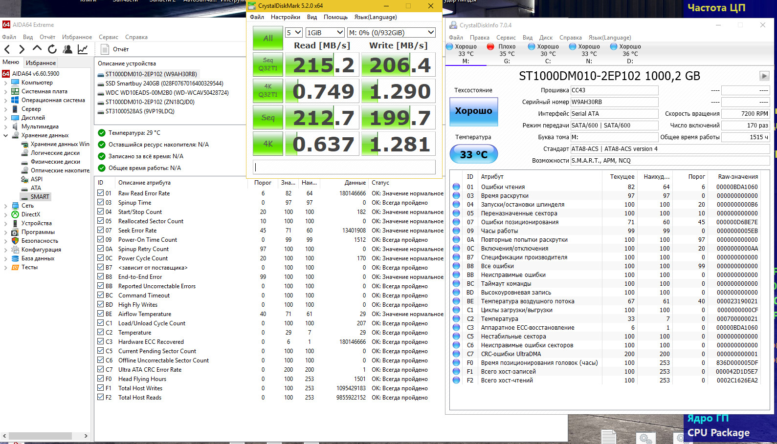Image resolution: width=777 pixels, height=444 pixels.
Task: Uncheck Airflow Temperature attribute checkbox
Action: [x=100, y=314]
